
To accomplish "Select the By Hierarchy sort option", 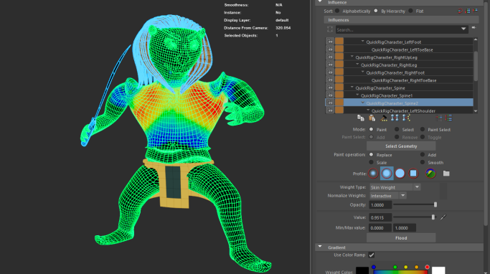I will 376,11.
